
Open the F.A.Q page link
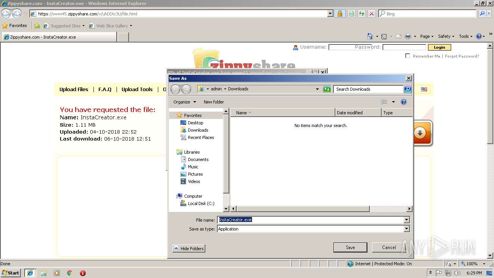click(x=105, y=89)
